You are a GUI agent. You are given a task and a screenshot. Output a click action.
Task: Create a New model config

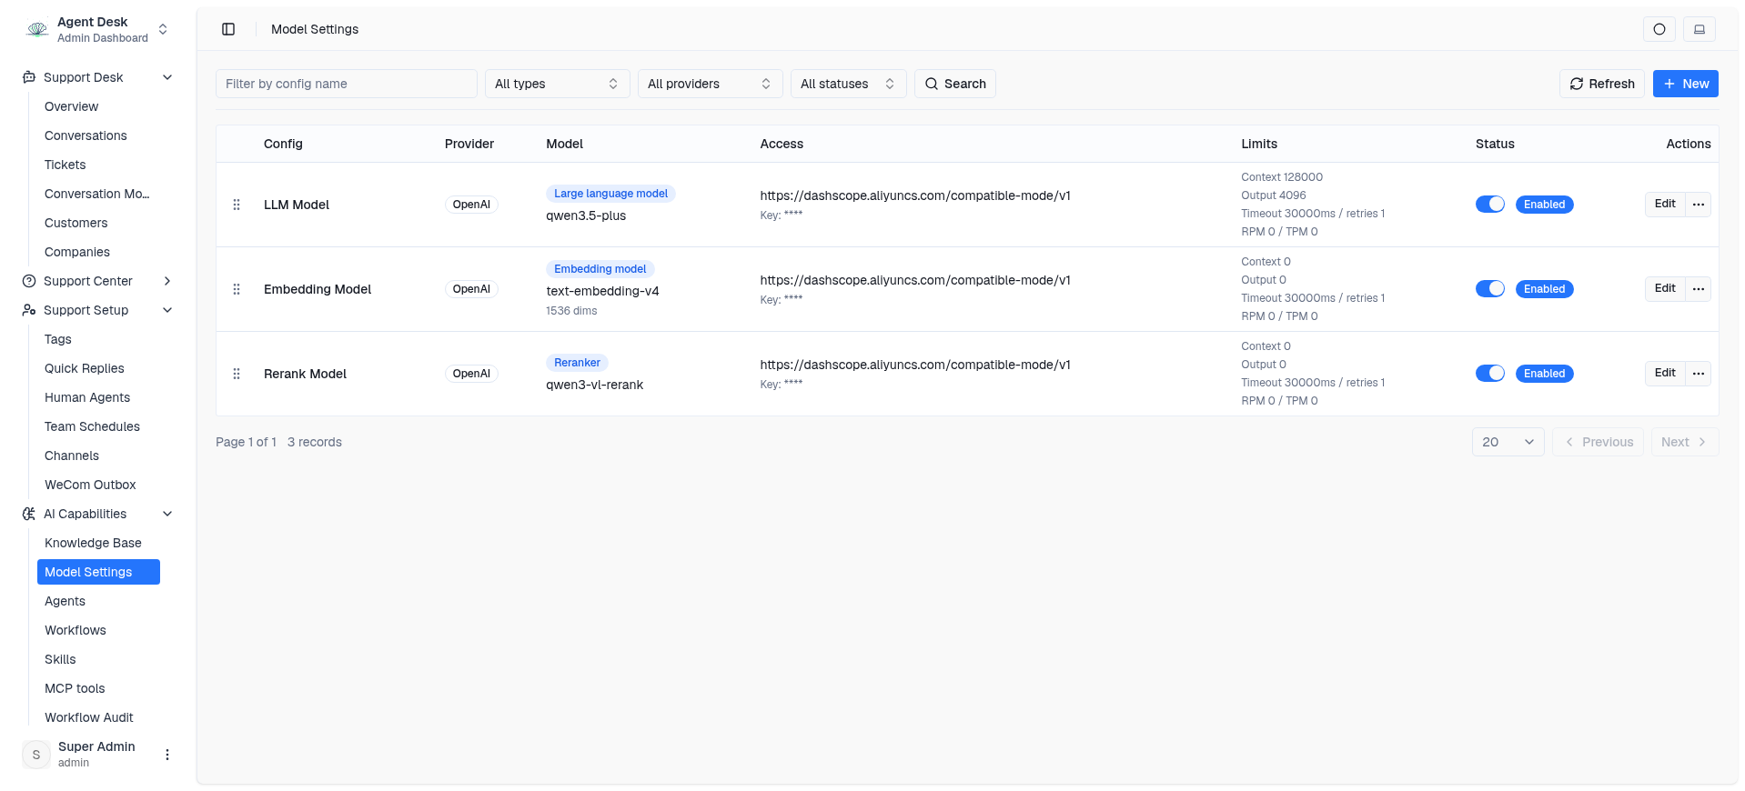coord(1686,84)
